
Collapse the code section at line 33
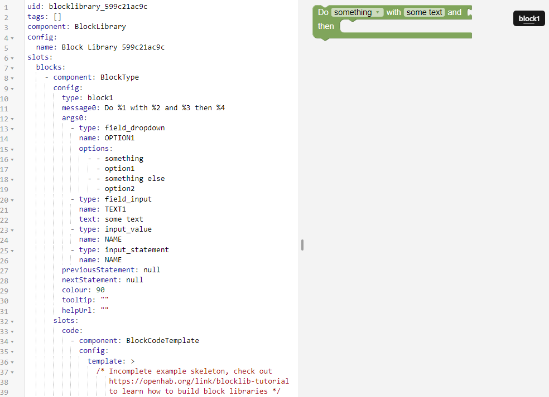tap(12, 331)
